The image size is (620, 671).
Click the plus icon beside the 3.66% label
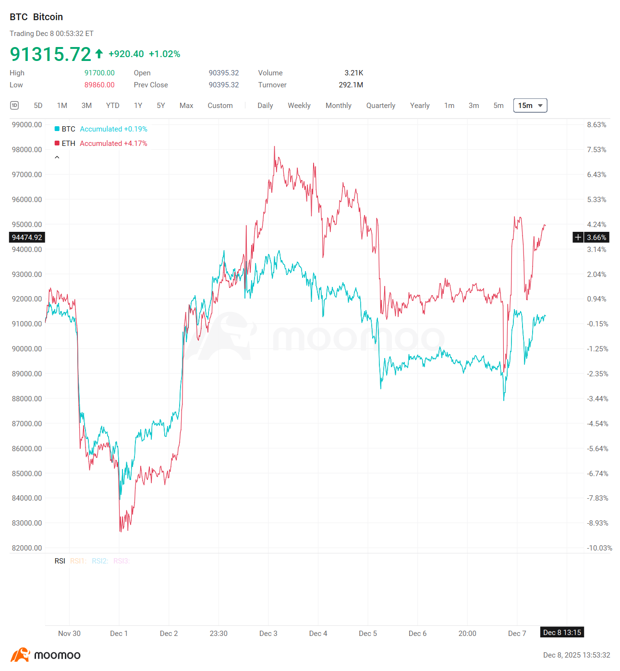(577, 237)
